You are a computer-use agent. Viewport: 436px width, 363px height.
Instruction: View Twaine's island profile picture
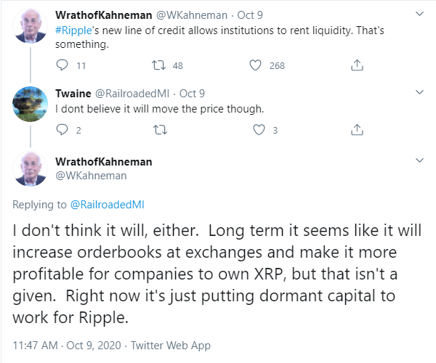30,104
